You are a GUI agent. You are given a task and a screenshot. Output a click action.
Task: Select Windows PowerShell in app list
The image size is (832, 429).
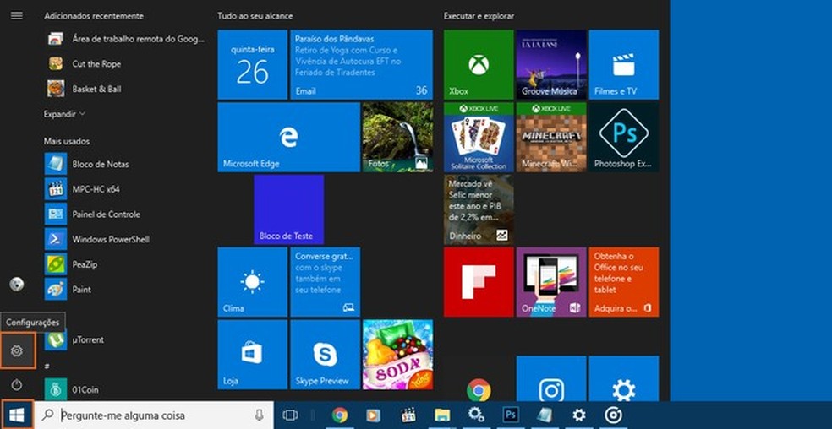[x=110, y=239]
